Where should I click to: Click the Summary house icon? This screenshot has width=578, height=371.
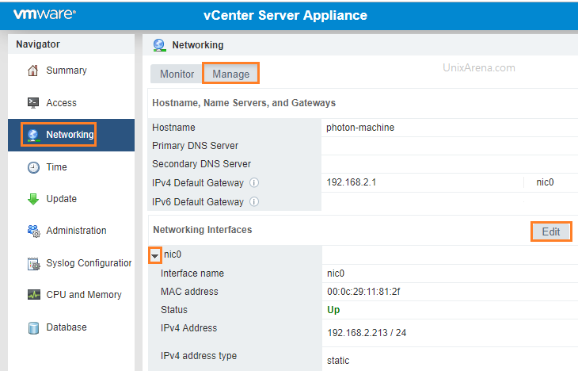(x=33, y=71)
